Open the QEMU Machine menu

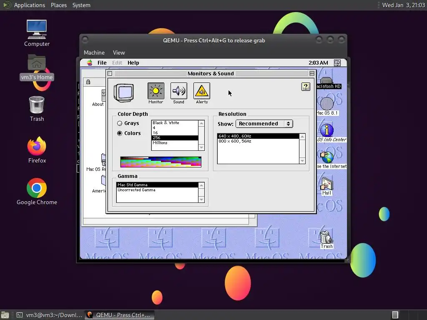94,52
